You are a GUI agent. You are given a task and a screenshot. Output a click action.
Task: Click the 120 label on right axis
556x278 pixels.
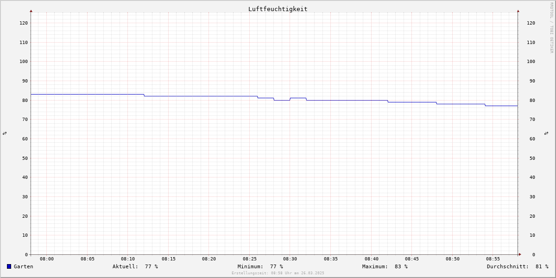[531, 23]
